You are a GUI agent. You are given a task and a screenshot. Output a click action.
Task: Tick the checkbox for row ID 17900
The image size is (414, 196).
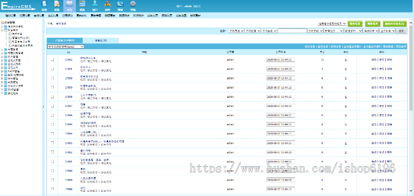coord(52,78)
